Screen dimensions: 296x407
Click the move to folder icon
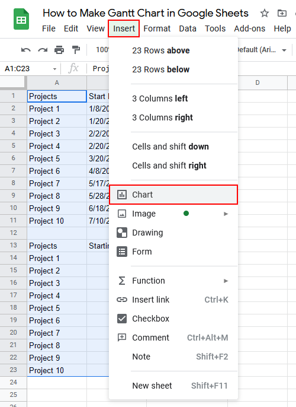(282, 13)
